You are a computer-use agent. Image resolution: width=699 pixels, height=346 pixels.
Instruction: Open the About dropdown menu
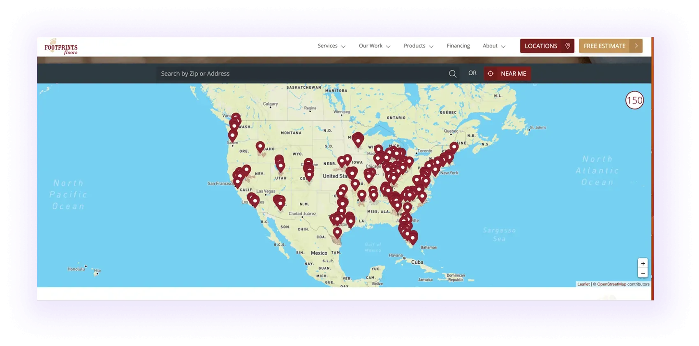(x=494, y=46)
